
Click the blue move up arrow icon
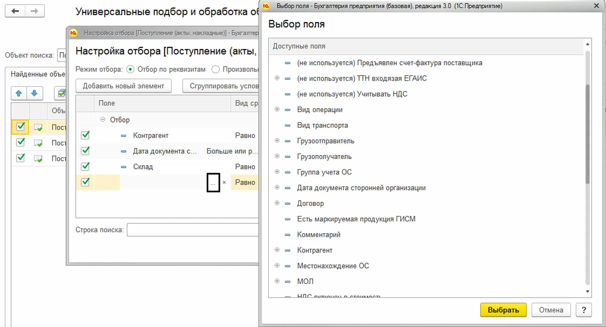[19, 93]
